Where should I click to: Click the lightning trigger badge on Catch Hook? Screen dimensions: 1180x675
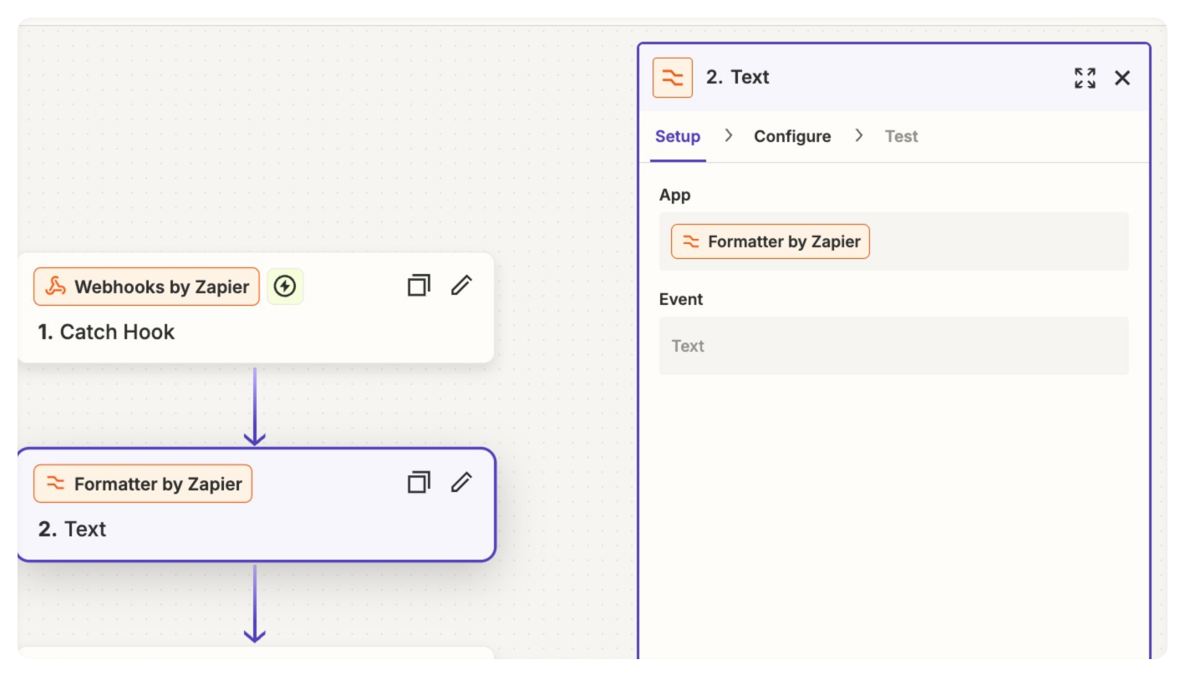pyautogui.click(x=285, y=287)
